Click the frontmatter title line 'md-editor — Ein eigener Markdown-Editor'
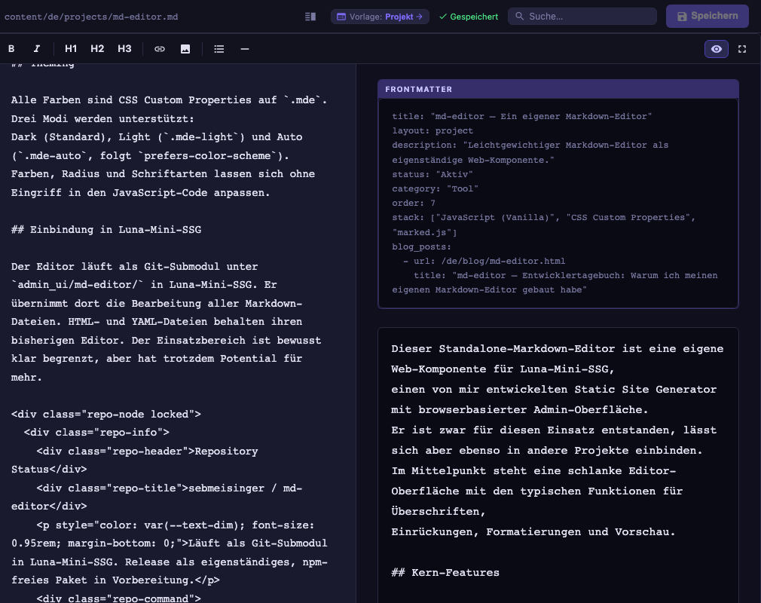 point(522,117)
